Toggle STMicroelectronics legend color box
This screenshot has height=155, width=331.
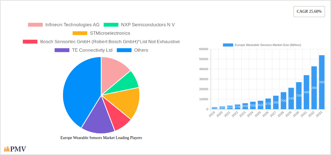pos(80,33)
